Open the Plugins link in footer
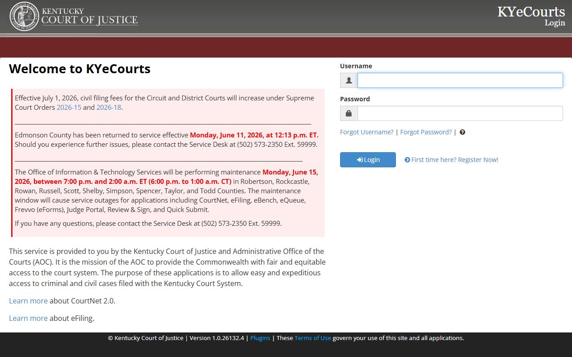 pos(260,338)
